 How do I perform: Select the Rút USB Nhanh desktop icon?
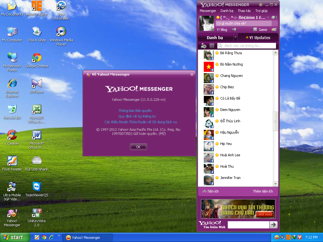tap(37, 164)
